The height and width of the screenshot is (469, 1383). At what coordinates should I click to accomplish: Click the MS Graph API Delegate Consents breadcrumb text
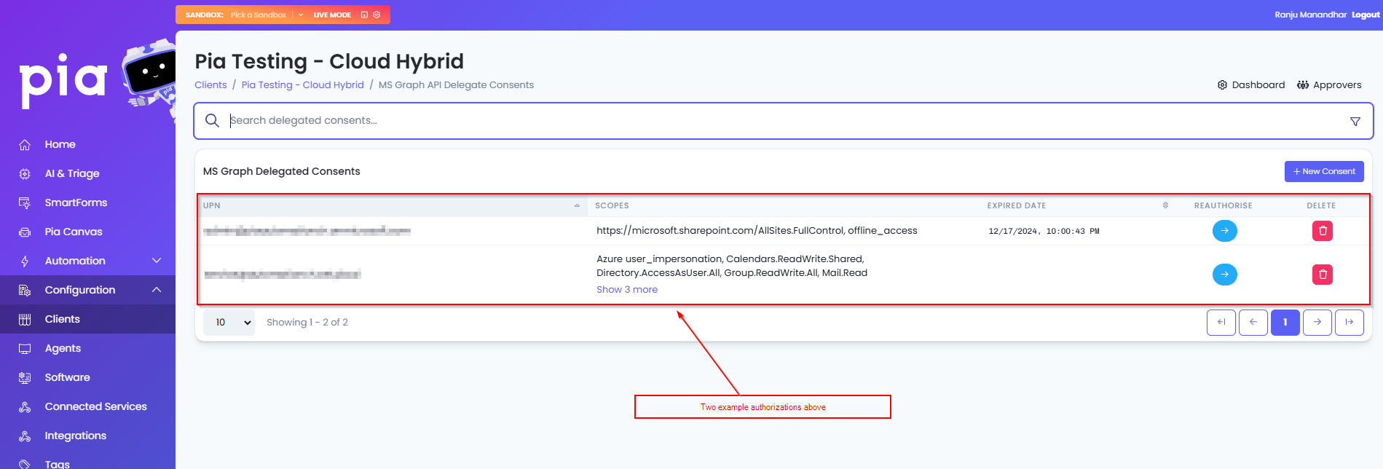[x=456, y=84]
